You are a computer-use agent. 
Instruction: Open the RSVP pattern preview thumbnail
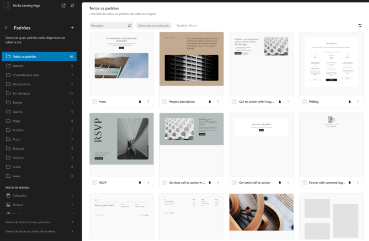click(122, 145)
